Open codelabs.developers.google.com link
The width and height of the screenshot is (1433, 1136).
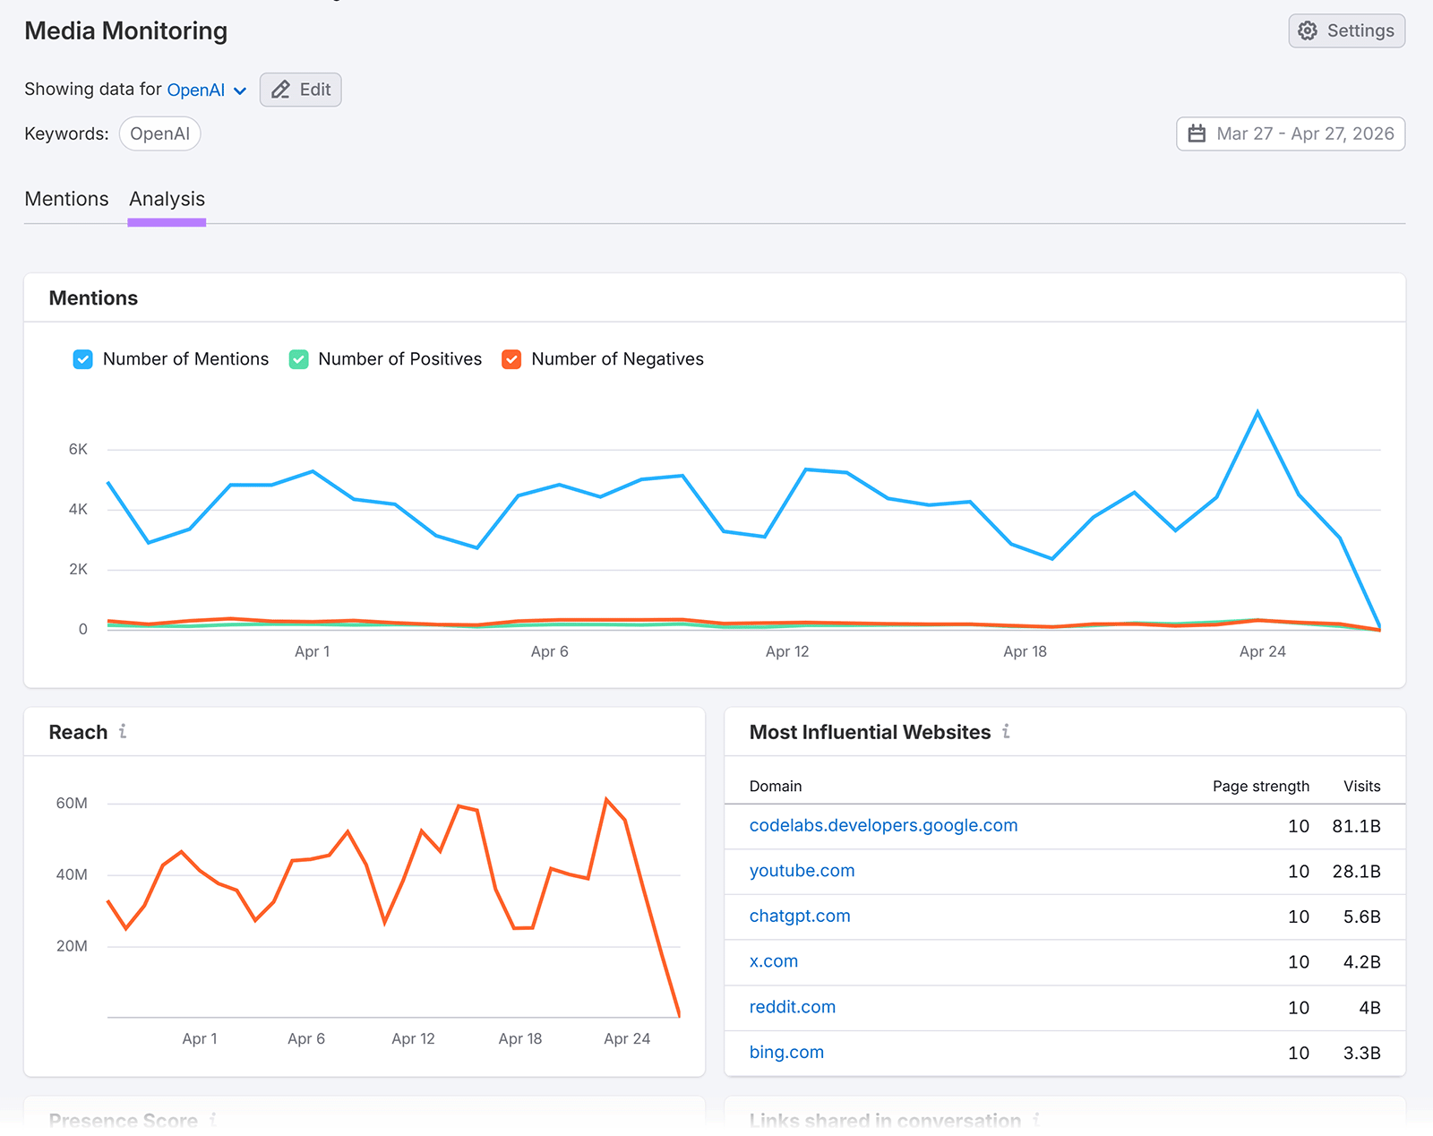click(883, 825)
